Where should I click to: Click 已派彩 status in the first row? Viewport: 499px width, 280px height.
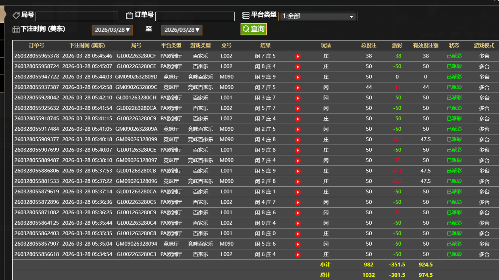(x=454, y=56)
